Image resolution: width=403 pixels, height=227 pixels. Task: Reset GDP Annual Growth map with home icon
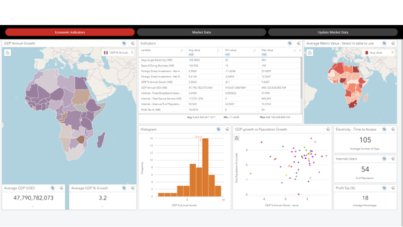tap(8, 53)
